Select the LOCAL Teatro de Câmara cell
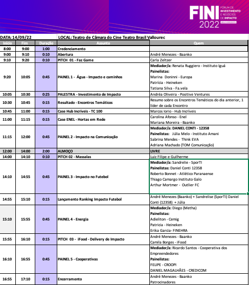The width and height of the screenshot is (249, 285). point(152,37)
